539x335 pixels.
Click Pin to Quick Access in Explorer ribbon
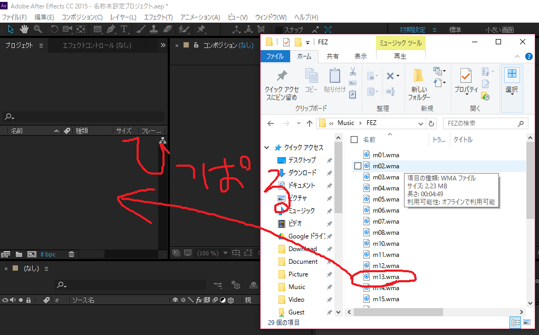(282, 84)
